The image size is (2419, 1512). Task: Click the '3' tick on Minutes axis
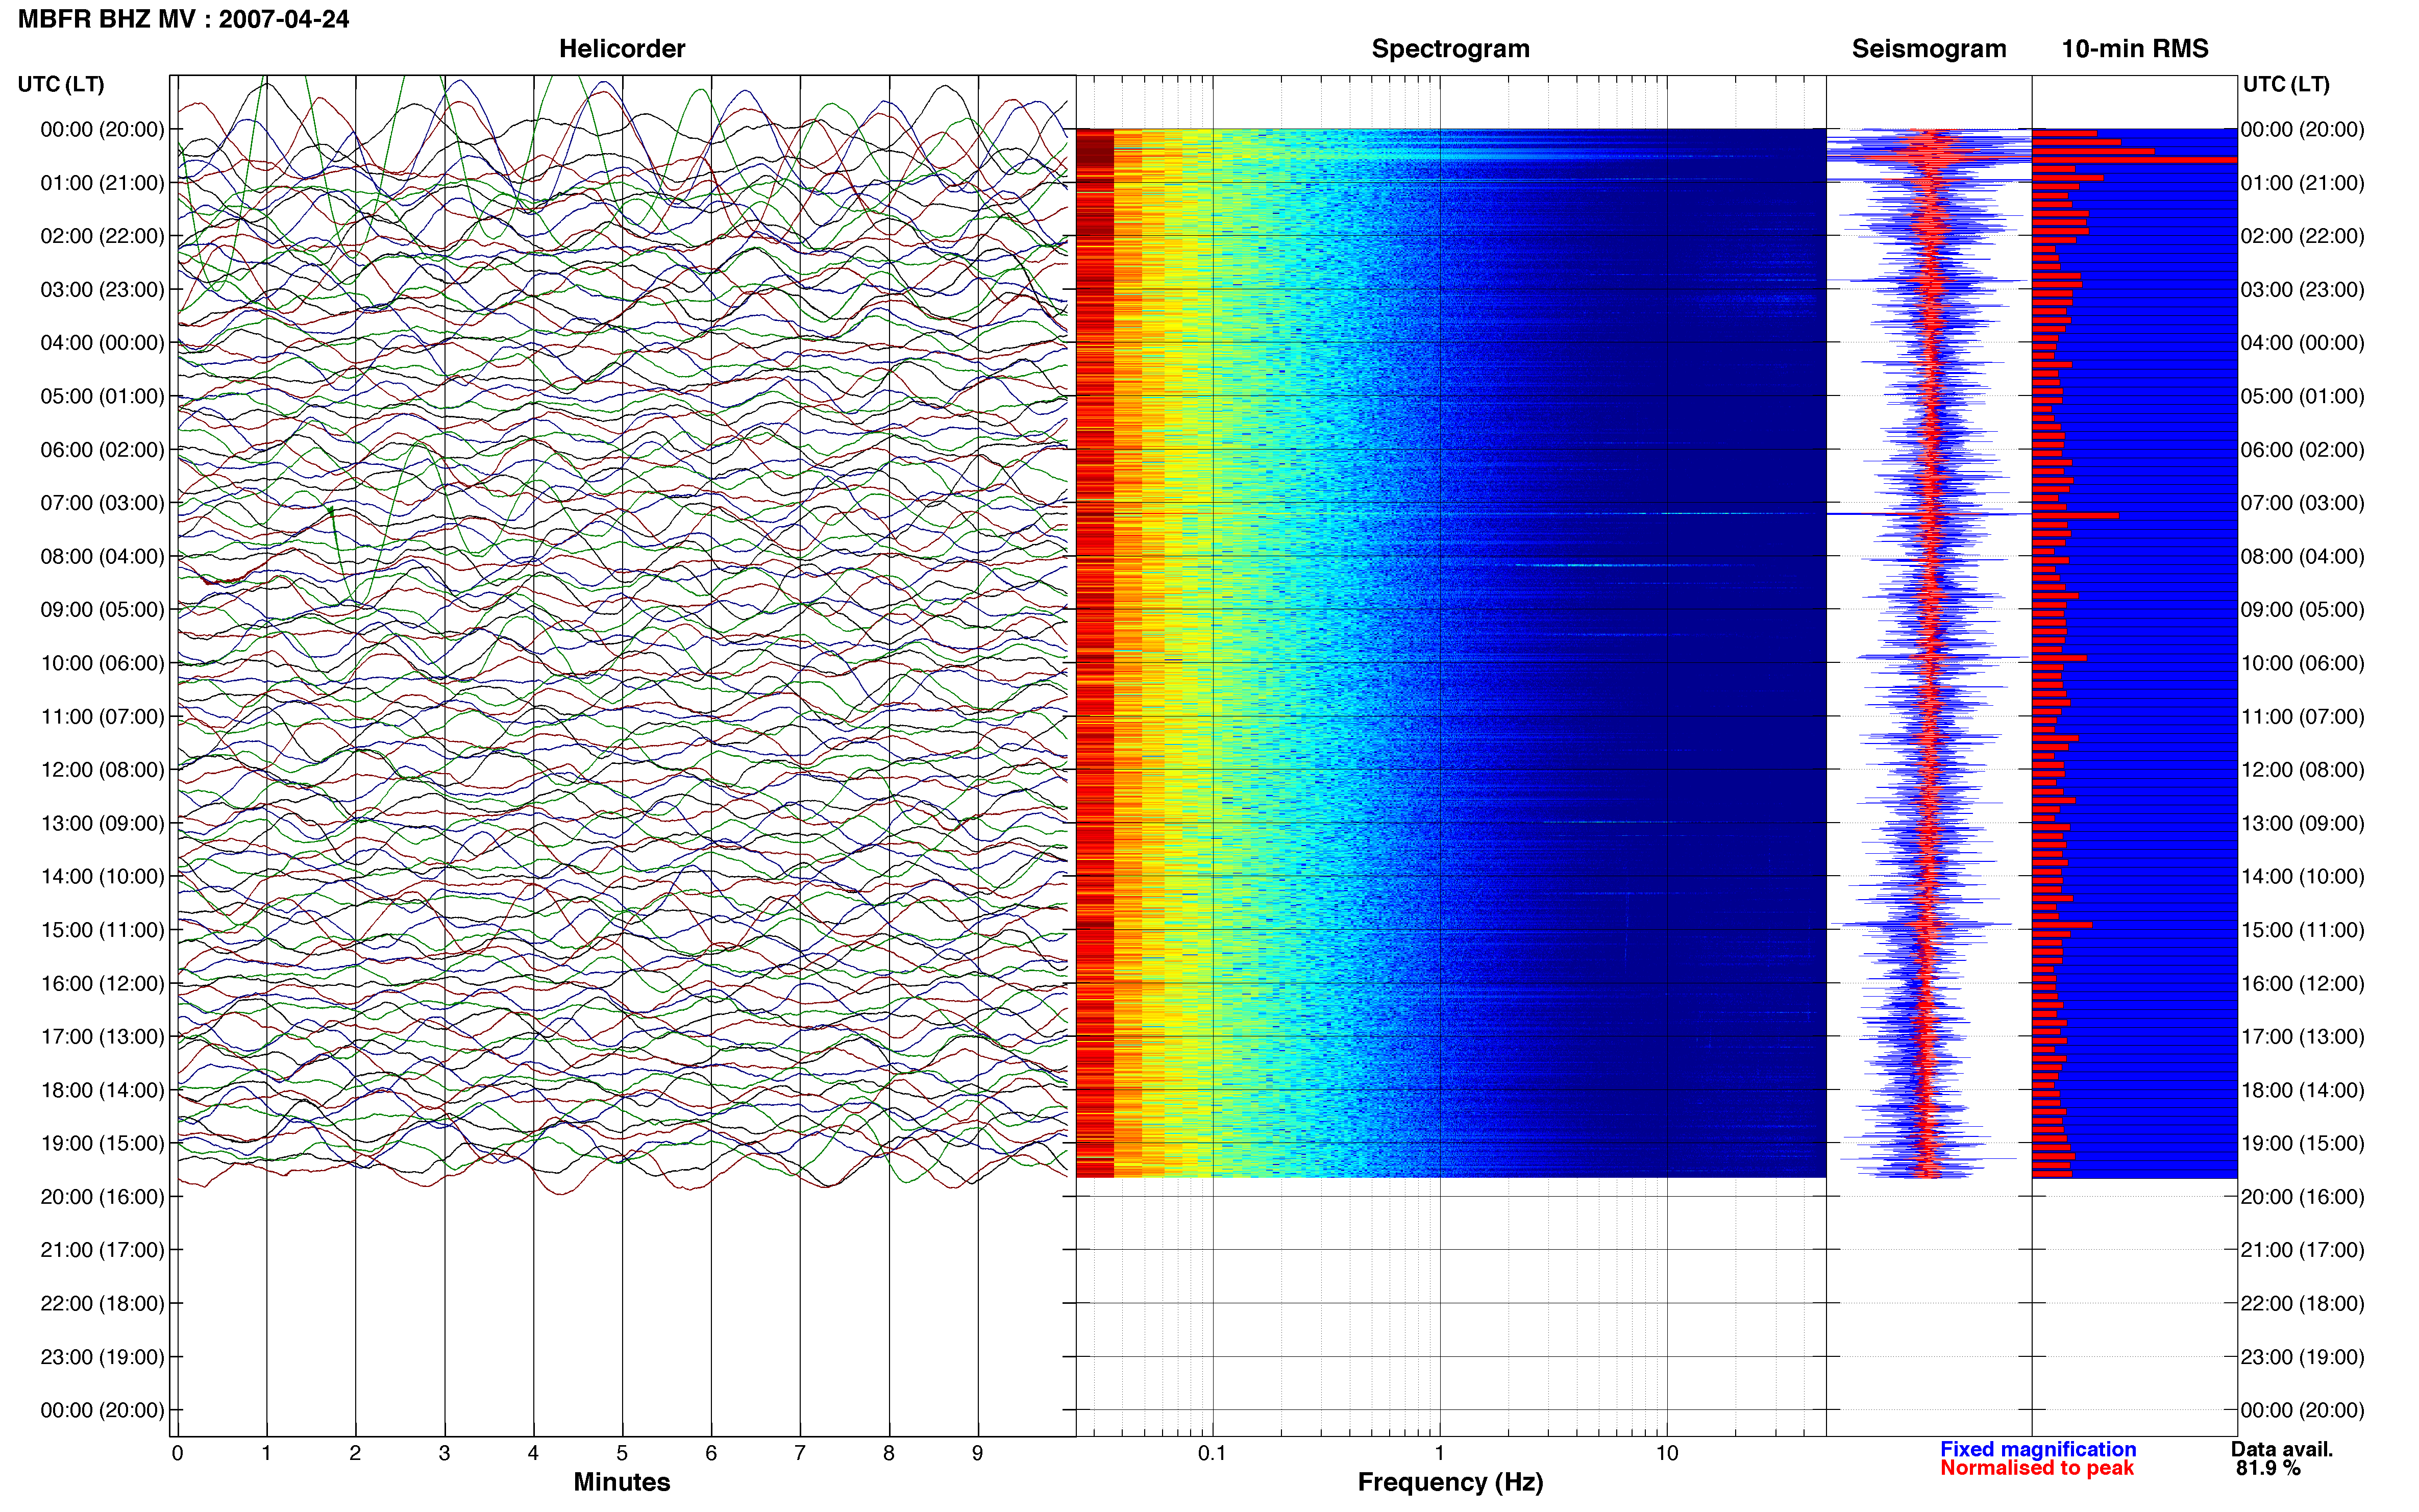coord(444,1454)
